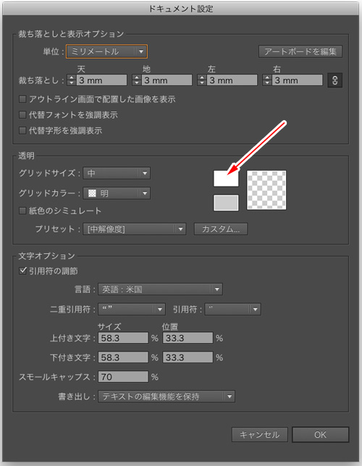Image resolution: width=362 pixels, height=466 pixels.
Task: Click the 天 bleed input field
Action: click(102, 80)
